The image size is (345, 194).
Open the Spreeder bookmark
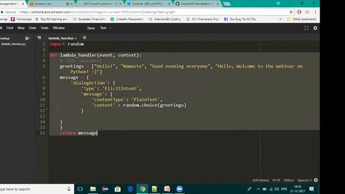[89, 19]
